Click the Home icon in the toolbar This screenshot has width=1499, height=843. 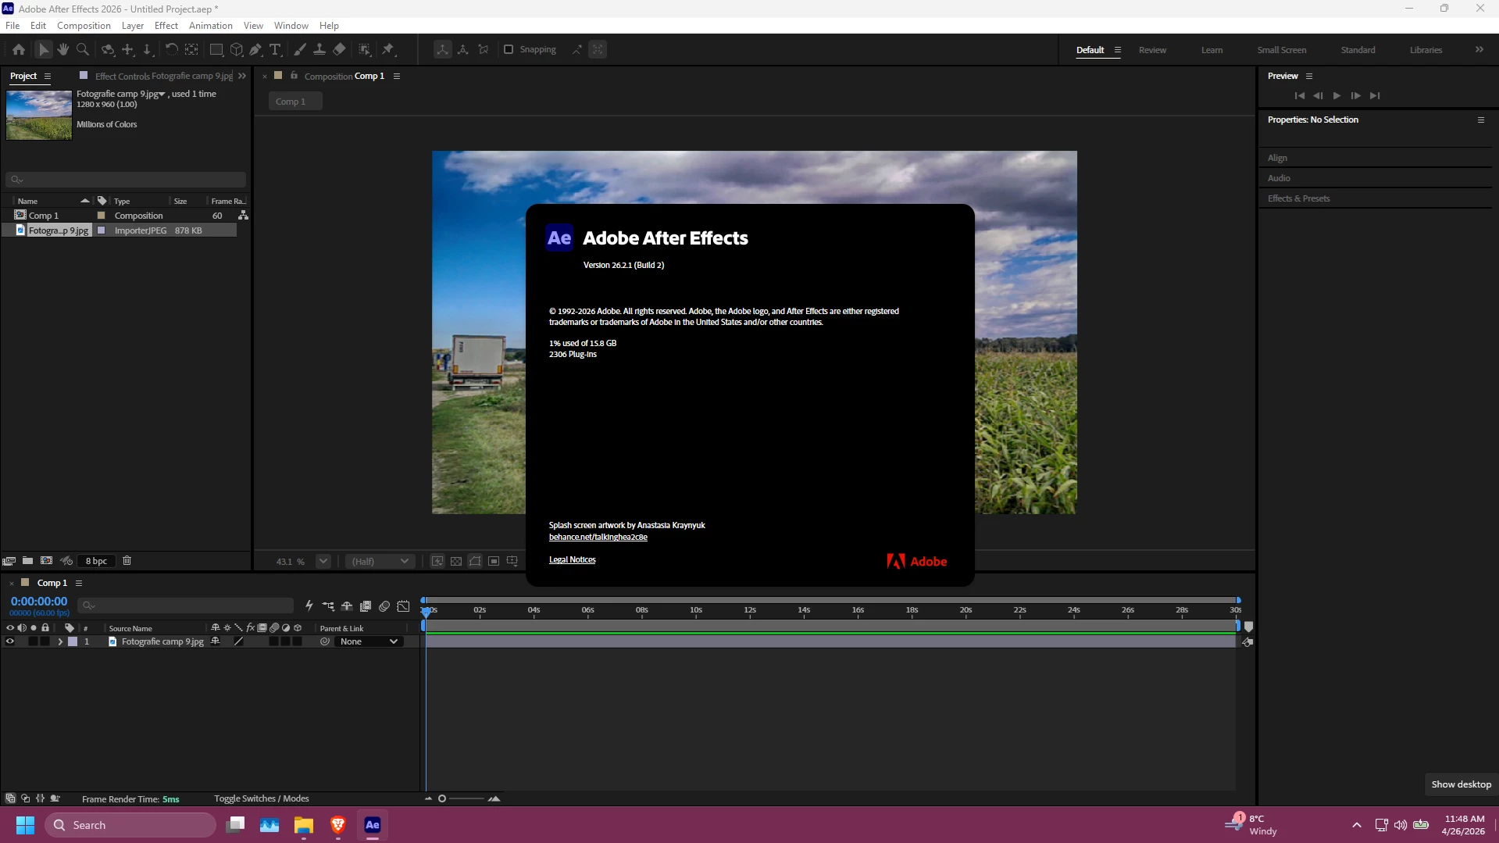click(x=19, y=49)
